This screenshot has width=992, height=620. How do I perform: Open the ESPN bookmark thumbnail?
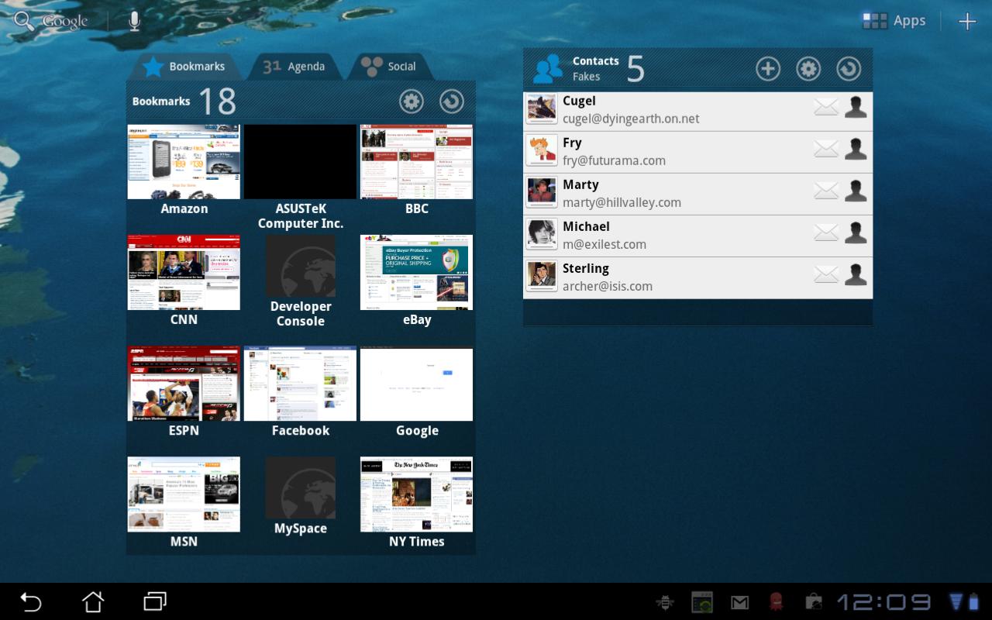[184, 384]
